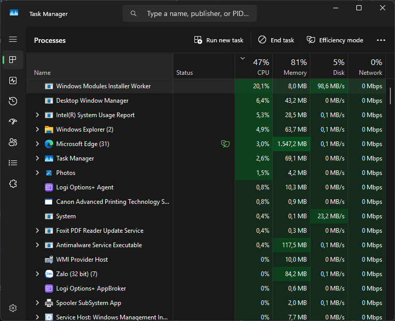This screenshot has width=395, height=321.
Task: Click the Task Manager app icon in title bar
Action: pyautogui.click(x=14, y=12)
